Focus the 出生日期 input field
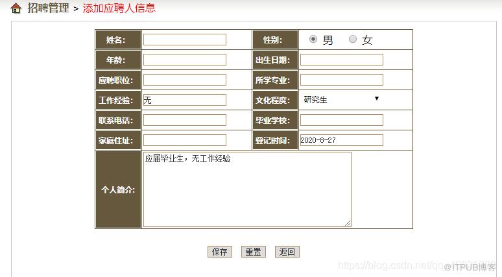 [342, 60]
